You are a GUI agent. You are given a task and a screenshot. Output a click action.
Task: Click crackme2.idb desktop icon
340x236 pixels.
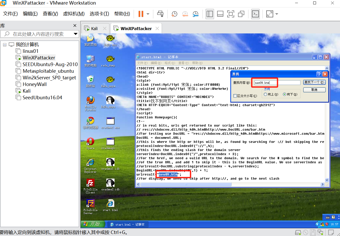(110, 185)
